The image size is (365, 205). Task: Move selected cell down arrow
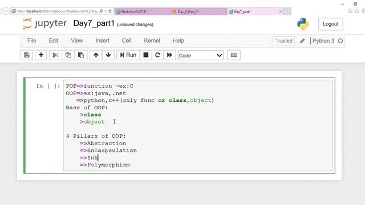point(108,55)
